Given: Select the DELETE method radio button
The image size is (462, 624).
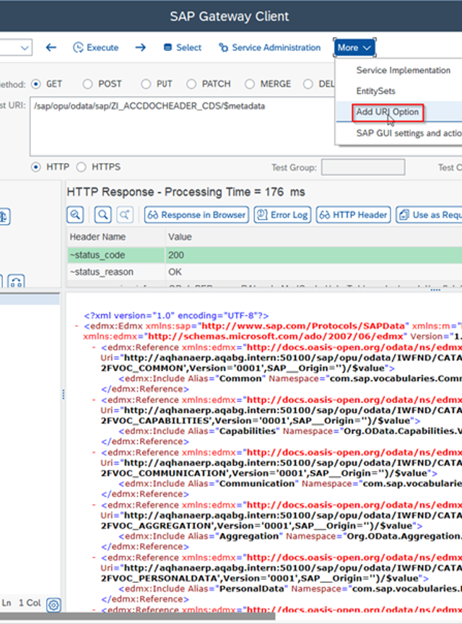Looking at the screenshot, I should pos(308,84).
